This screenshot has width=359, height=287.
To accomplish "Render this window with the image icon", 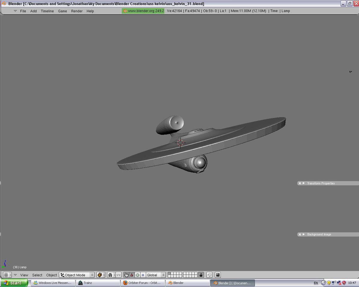I will coord(218,275).
